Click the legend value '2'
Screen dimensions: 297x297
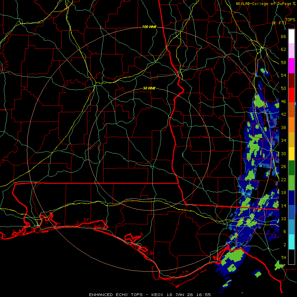[285, 245]
